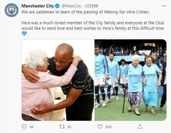Click the reply speech bubble icon
The width and height of the screenshot is (171, 133).
(24, 126)
